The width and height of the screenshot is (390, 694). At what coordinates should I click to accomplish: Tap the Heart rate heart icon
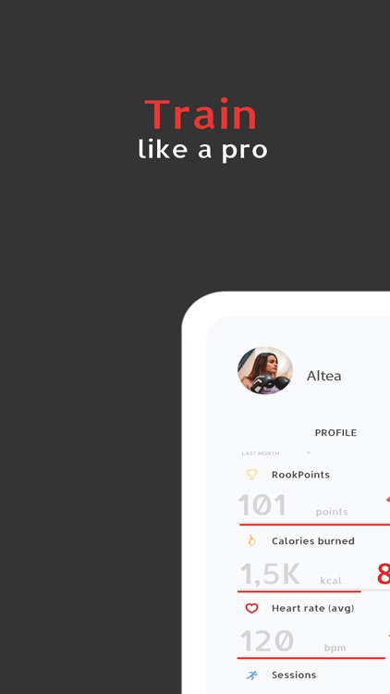coord(251,608)
